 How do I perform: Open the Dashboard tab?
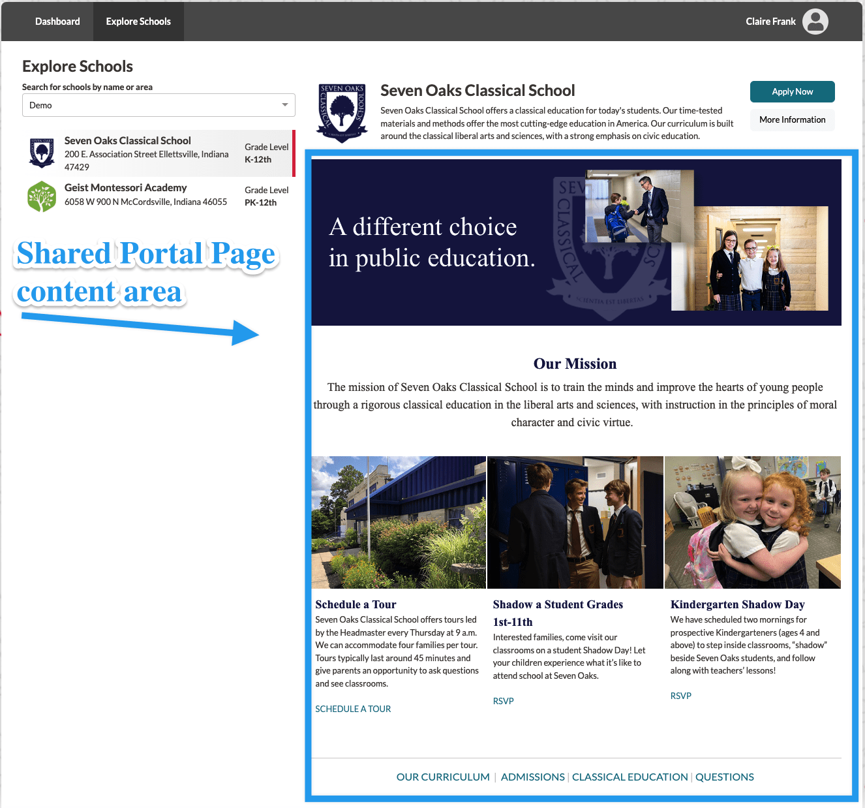point(57,22)
